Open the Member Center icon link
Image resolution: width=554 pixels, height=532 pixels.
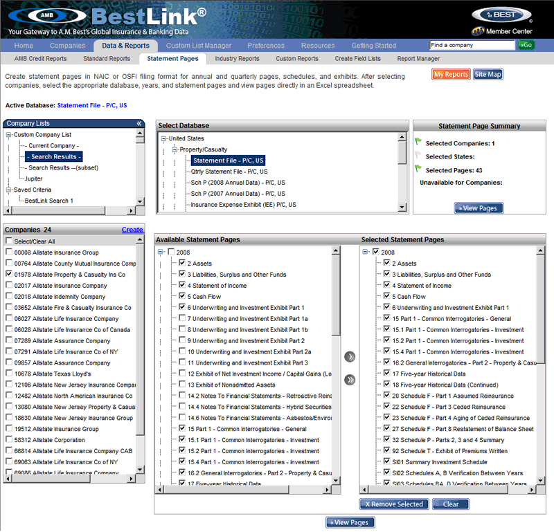pos(478,31)
